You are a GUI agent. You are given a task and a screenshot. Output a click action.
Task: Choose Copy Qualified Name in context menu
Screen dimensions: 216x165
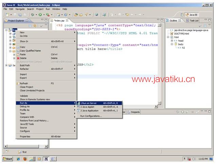coord(46,51)
